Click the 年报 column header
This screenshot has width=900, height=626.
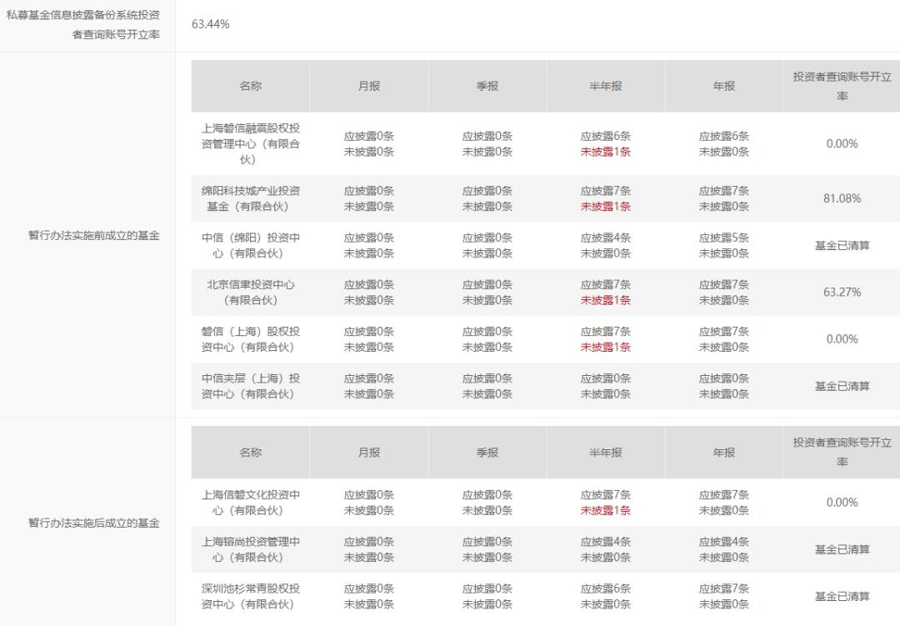point(722,86)
